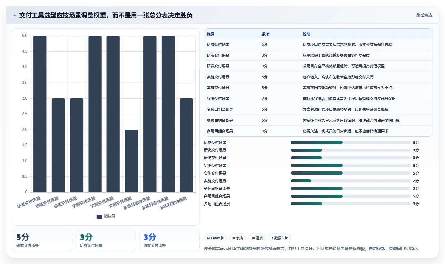The image size is (445, 264).
Task: Click the 维度 column header
Action: point(211,34)
